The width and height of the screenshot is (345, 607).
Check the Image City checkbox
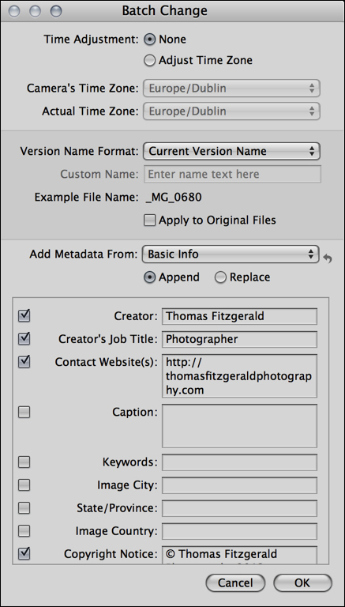tap(24, 484)
